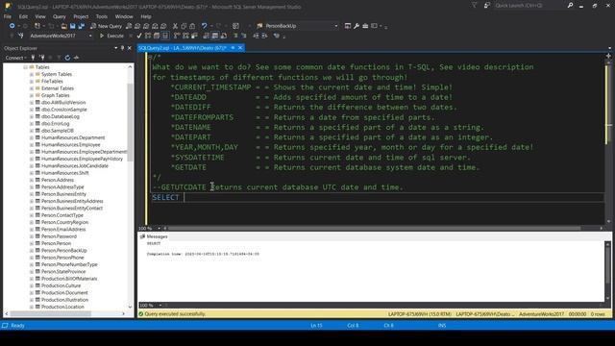
Task: Select Production.Culture table in tree
Action: [x=61, y=285]
